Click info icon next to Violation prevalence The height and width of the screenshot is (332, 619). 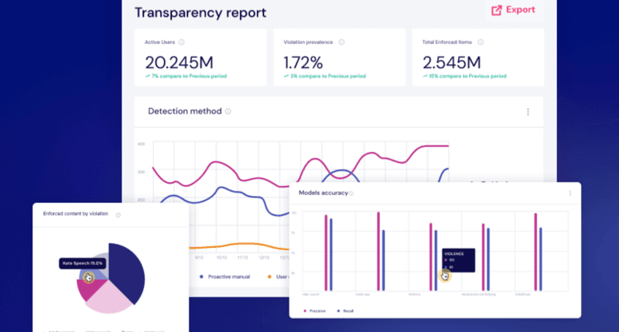341,42
